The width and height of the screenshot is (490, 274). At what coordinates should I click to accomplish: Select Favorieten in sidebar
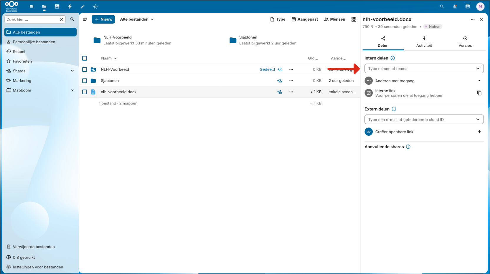pos(40,61)
